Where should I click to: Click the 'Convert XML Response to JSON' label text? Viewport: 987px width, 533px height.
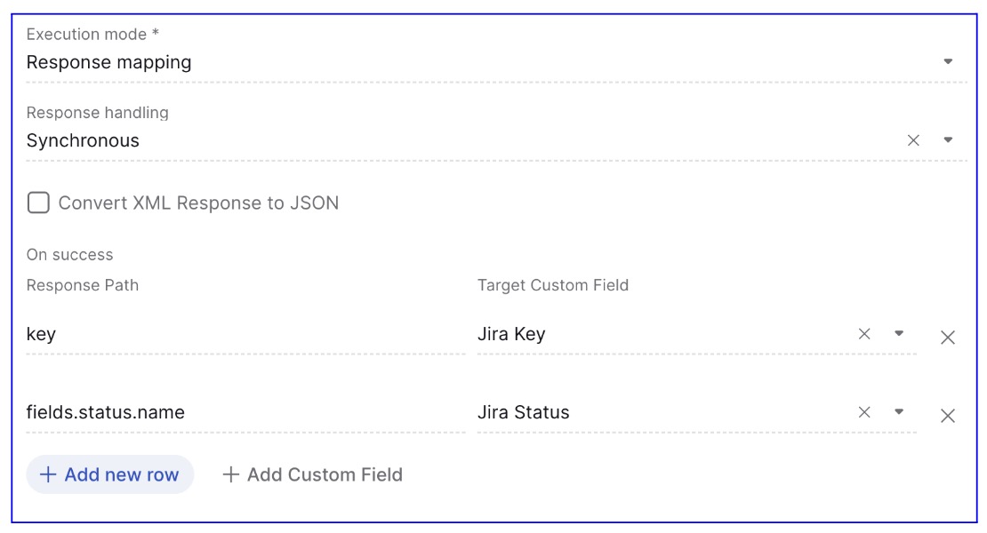click(198, 203)
